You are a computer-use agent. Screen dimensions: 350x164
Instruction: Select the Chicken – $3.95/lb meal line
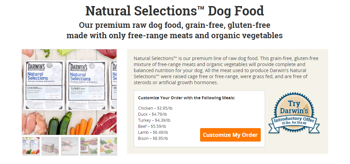coord(155,108)
